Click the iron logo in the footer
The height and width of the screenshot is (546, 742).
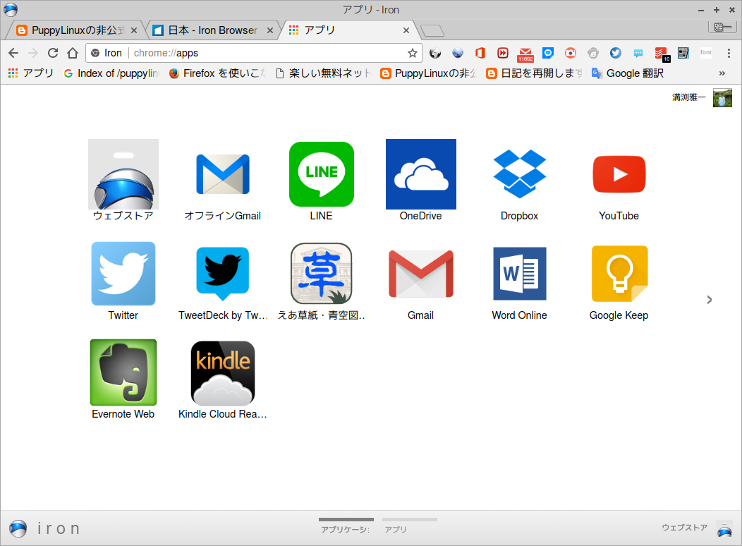(x=45, y=528)
